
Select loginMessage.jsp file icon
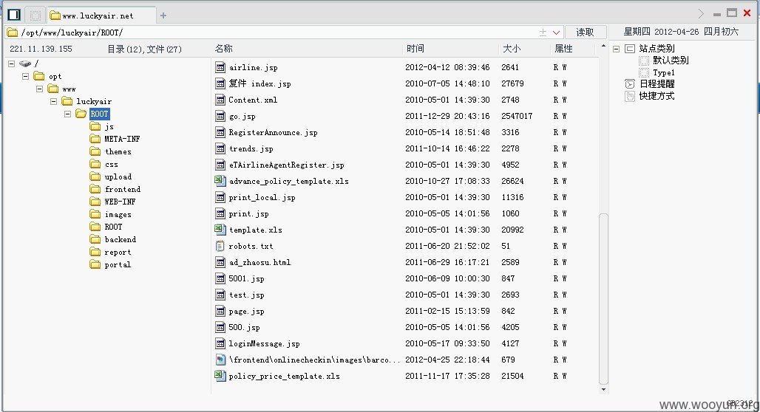[220, 343]
